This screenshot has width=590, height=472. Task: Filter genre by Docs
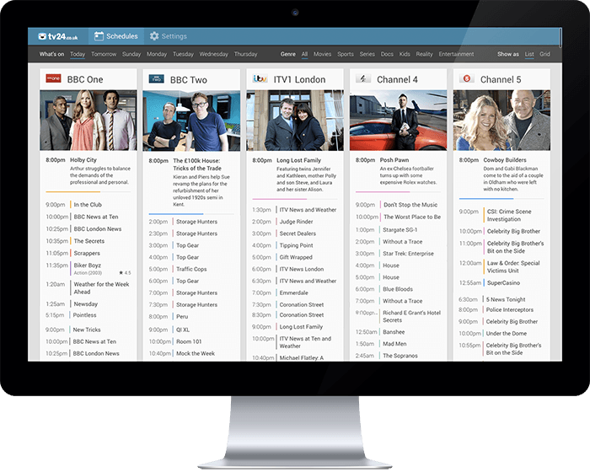(387, 54)
